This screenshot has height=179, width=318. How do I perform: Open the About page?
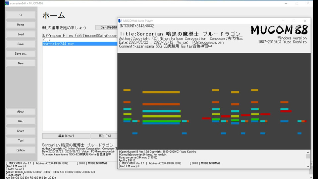pyautogui.click(x=21, y=112)
